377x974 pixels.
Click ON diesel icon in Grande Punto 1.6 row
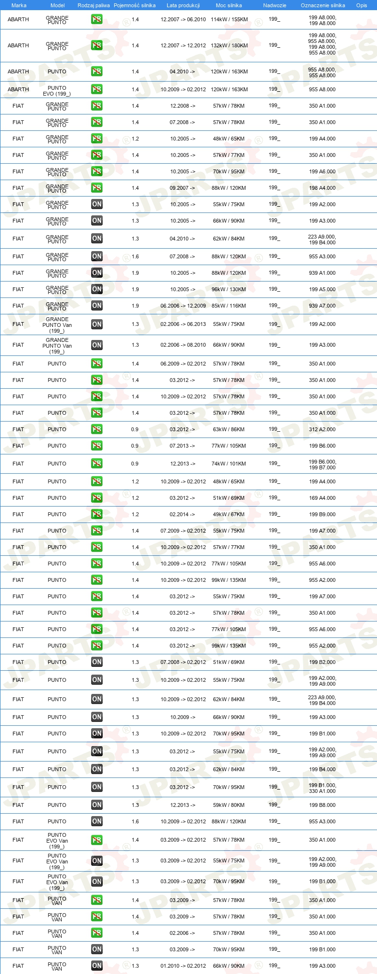click(x=97, y=256)
